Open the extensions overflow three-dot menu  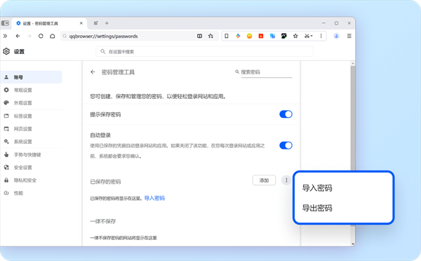click(x=321, y=36)
